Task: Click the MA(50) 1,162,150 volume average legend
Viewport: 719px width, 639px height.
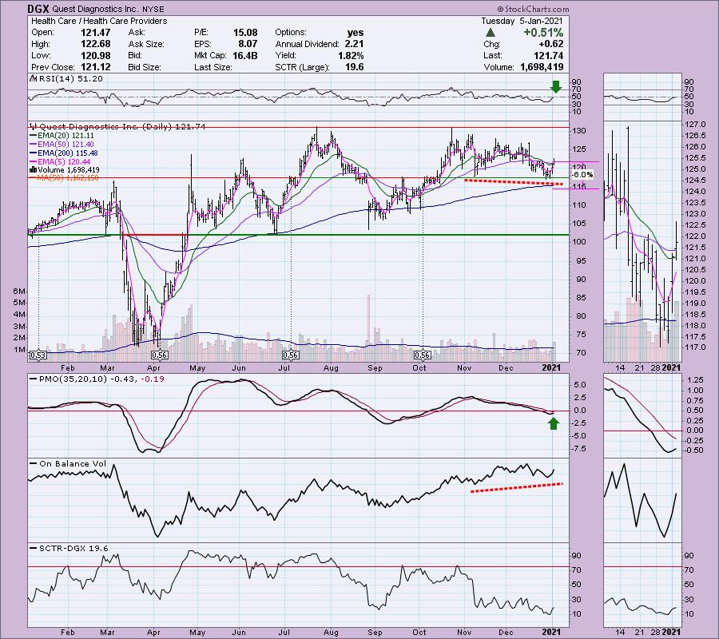Action: 68,178
